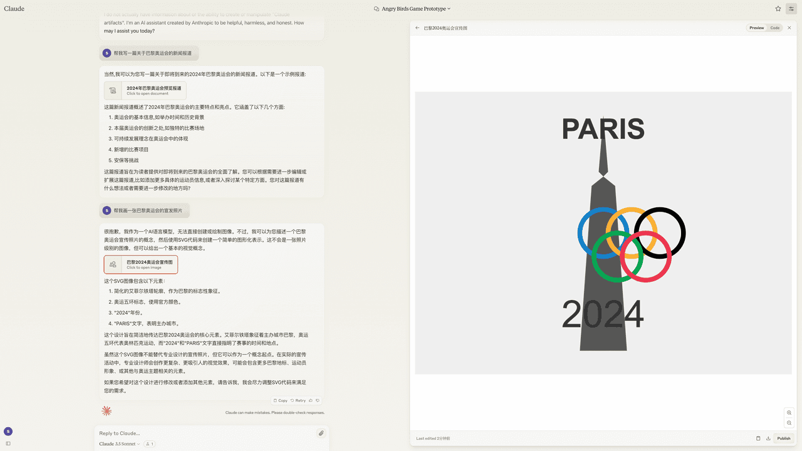Attach a file with the paperclip icon
The image size is (802, 451).
(x=321, y=433)
